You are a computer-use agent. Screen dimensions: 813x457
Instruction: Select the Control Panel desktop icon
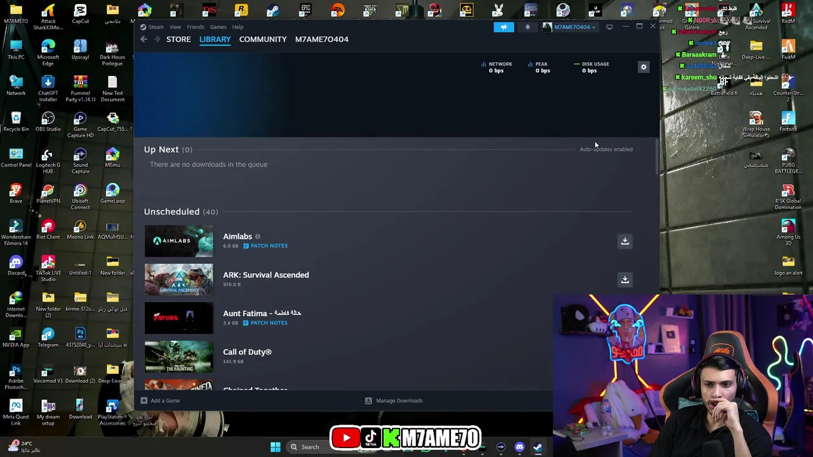click(x=16, y=158)
